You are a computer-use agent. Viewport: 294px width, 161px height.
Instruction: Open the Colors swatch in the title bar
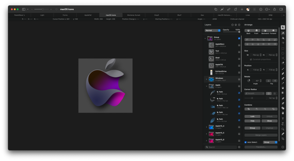(248, 9)
